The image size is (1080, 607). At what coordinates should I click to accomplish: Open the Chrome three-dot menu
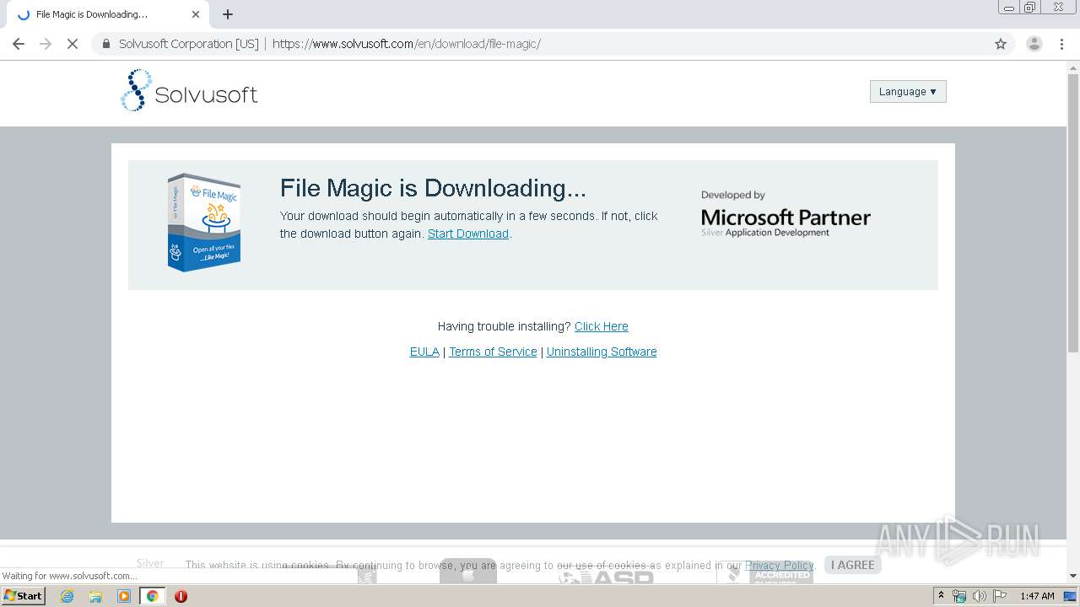click(1062, 44)
